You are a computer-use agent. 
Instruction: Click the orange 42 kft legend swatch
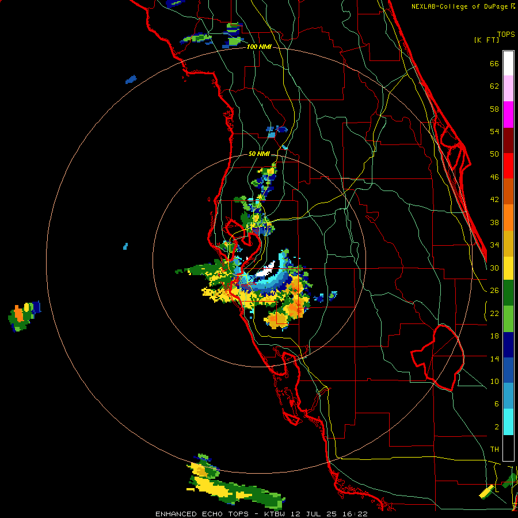click(508, 218)
